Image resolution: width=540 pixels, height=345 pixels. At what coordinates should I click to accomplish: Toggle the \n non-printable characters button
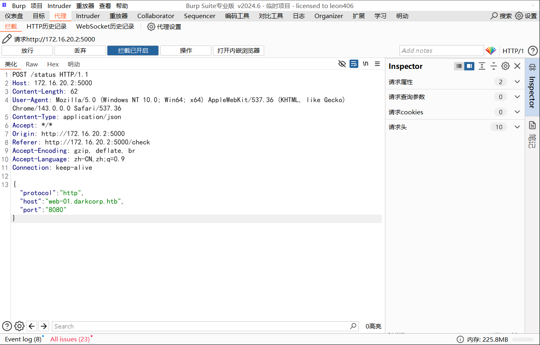(365, 64)
